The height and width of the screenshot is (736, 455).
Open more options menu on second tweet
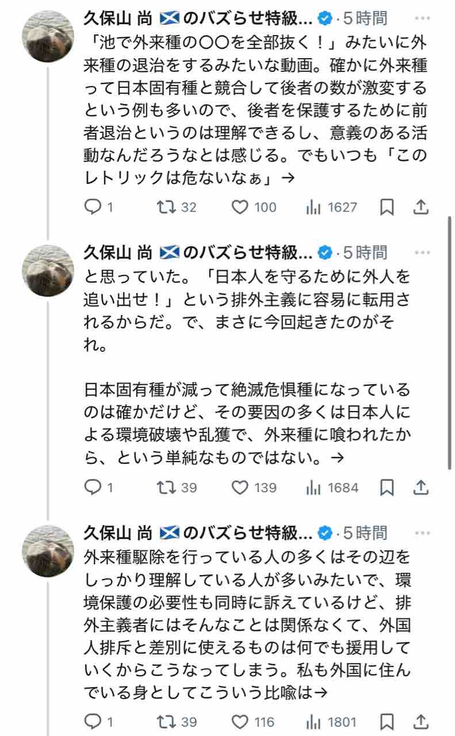(x=422, y=252)
